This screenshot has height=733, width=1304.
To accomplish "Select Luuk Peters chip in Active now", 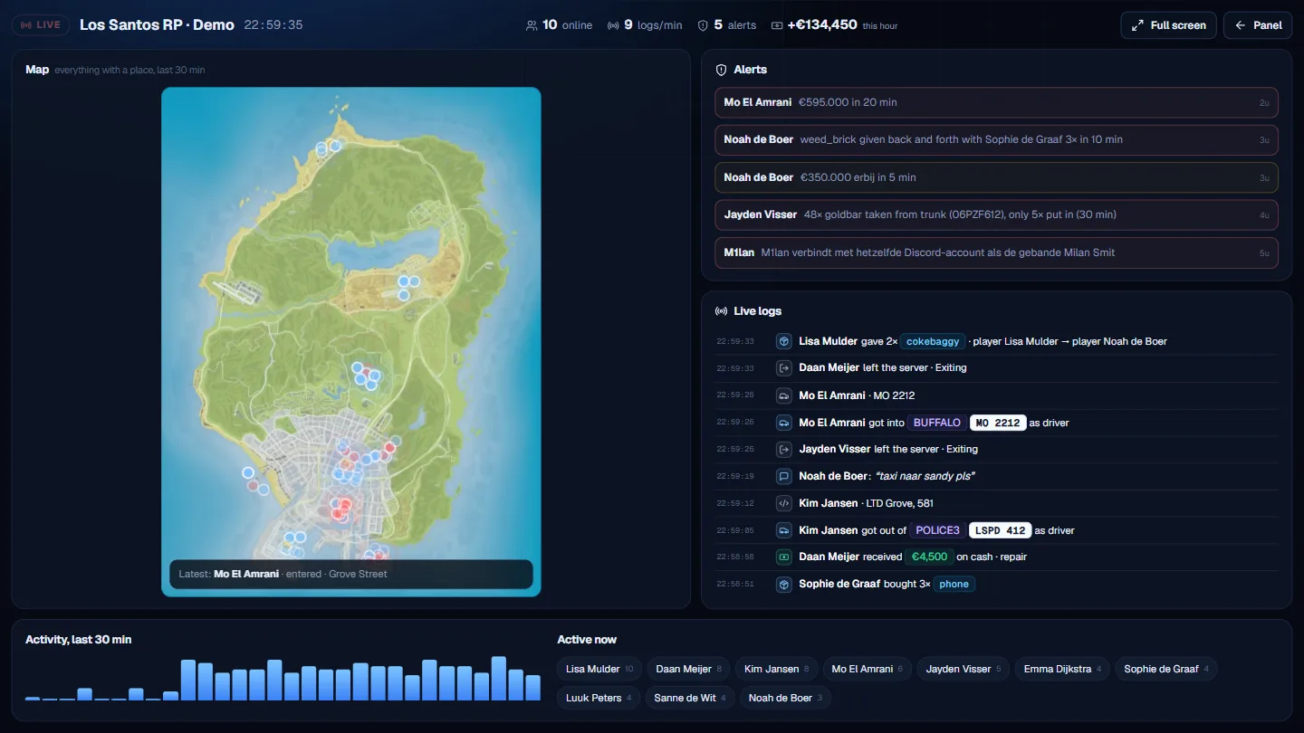I will click(599, 698).
